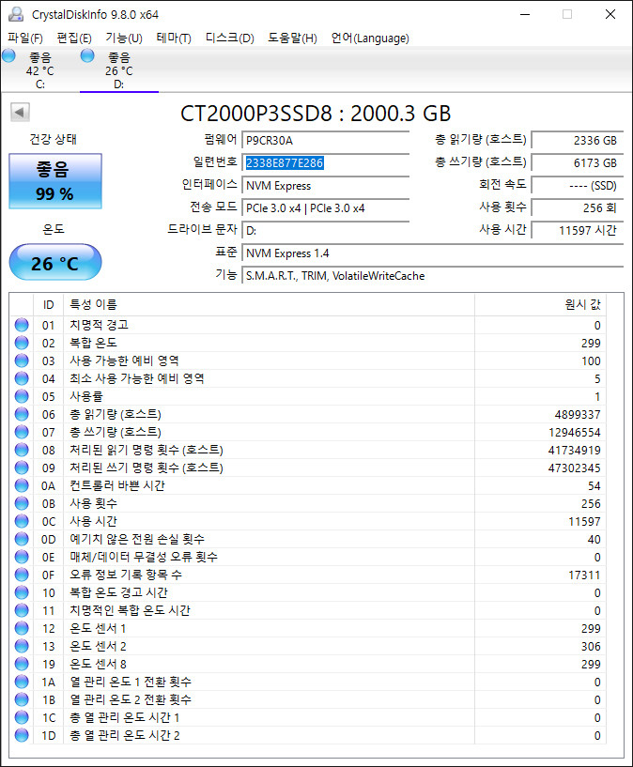
Task: Switch to the C: disk tab at 42 °C
Action: pos(39,70)
